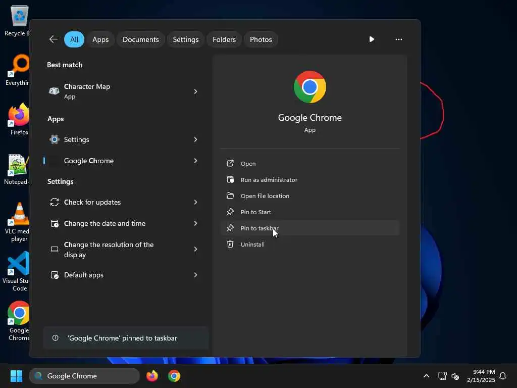Click the large Google Chrome logo
This screenshot has height=388, width=517.
point(309,87)
